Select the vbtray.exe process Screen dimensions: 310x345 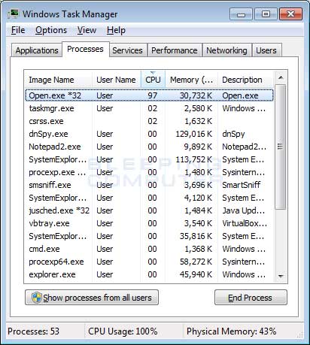coord(149,223)
